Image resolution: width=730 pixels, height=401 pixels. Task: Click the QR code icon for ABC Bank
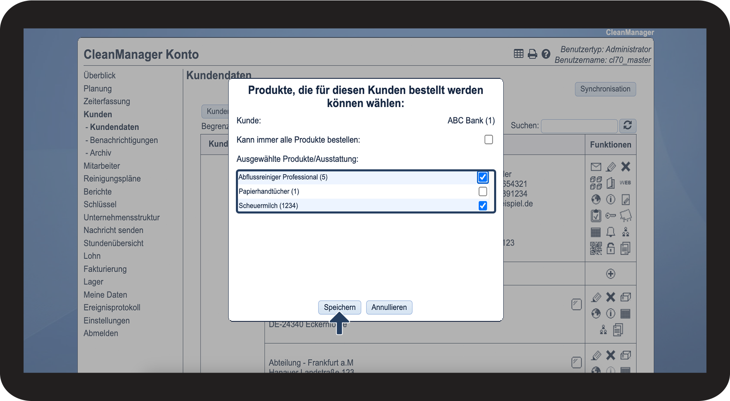tap(596, 249)
